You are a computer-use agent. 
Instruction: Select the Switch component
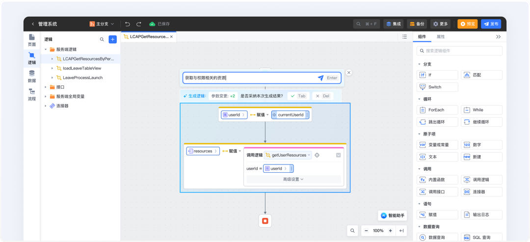437,87
